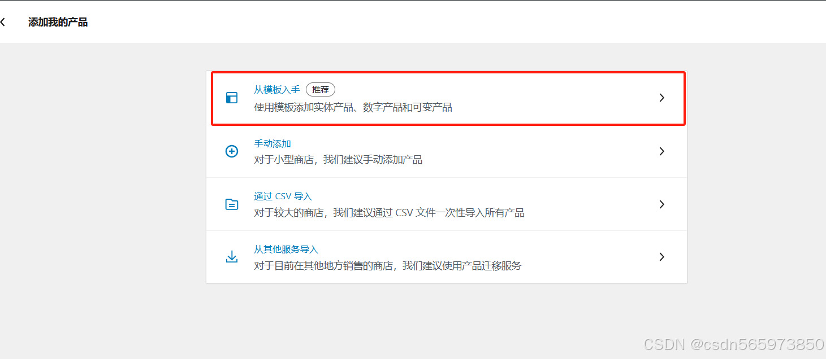Click description 对于小型商店，我们建议手动添加产品
This screenshot has height=359, width=826.
click(x=338, y=160)
